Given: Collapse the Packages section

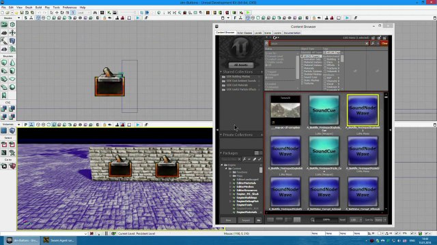Looking at the screenshot, I should (x=221, y=153).
